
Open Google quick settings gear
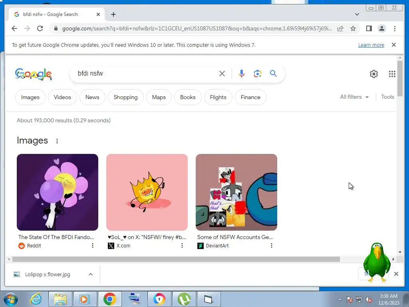[374, 74]
